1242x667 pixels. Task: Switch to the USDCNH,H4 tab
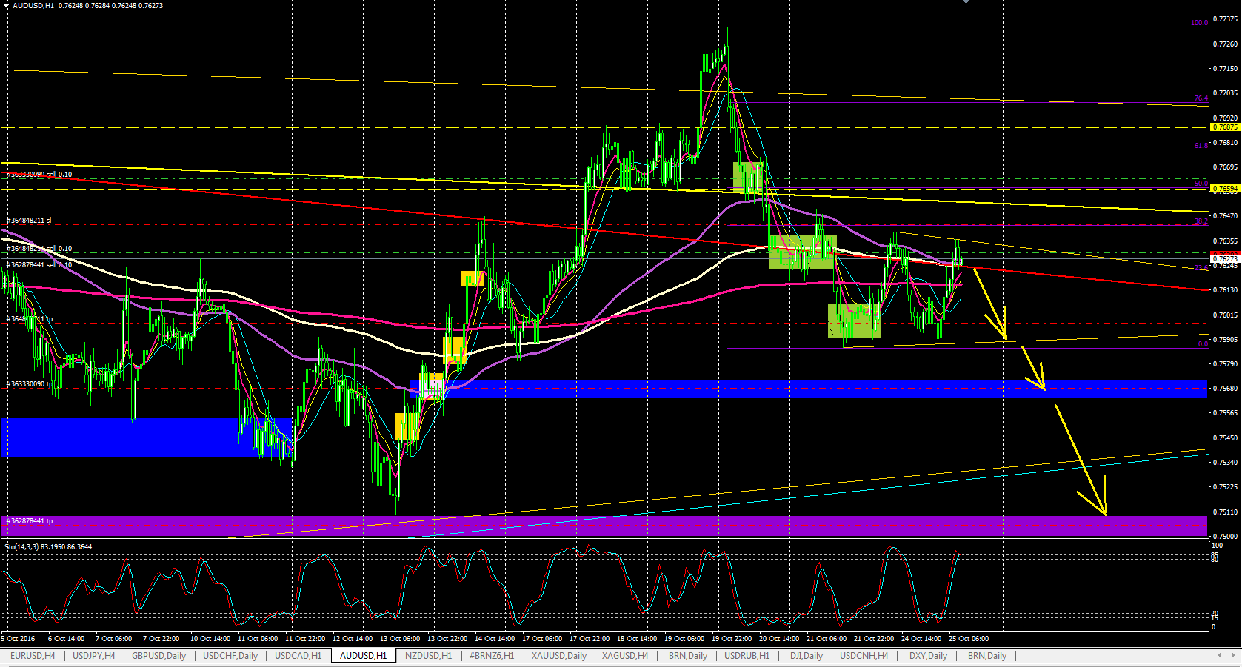864,656
